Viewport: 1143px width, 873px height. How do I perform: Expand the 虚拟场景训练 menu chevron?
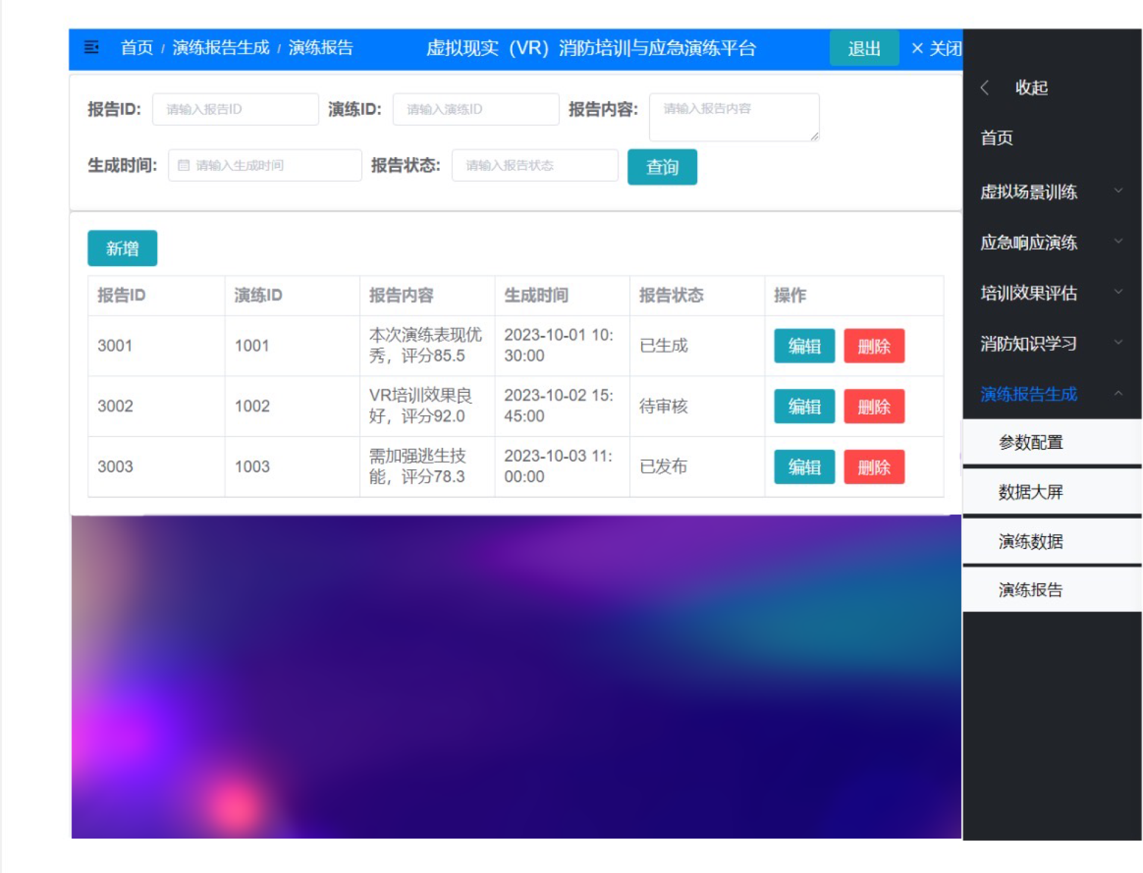(1118, 191)
